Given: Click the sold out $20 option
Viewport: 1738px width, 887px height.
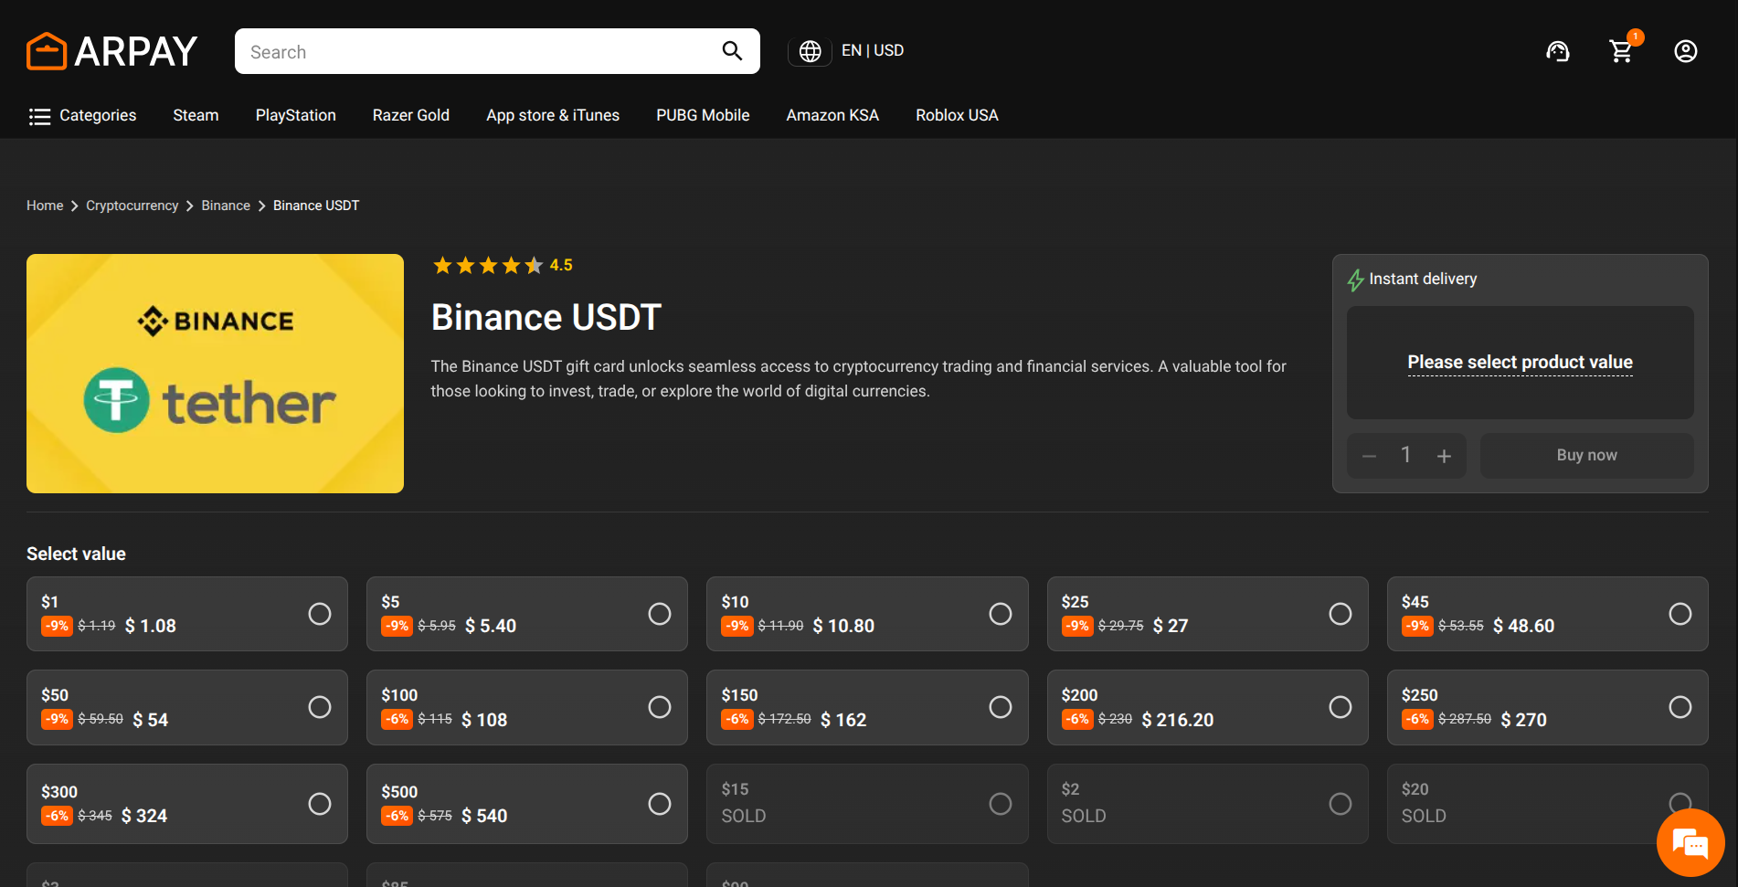Looking at the screenshot, I should [x=1547, y=804].
